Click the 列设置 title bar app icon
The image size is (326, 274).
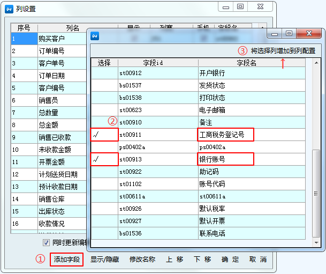[9, 8]
